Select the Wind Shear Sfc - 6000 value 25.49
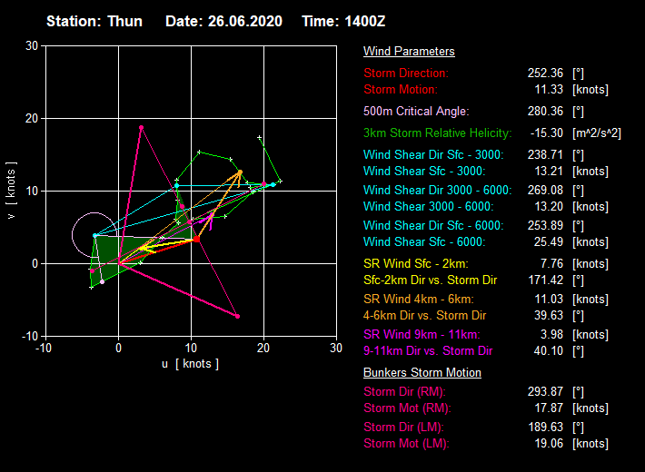The width and height of the screenshot is (645, 472). 545,241
